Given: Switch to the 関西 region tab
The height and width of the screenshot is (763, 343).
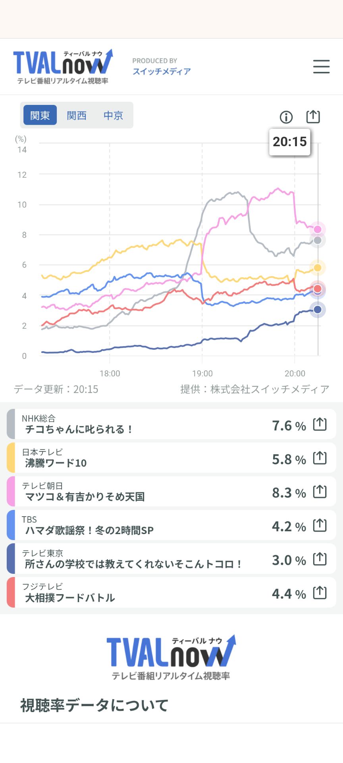Looking at the screenshot, I should 77,115.
